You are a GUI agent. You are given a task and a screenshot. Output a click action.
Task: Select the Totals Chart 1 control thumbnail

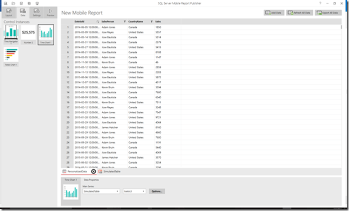tap(11, 57)
